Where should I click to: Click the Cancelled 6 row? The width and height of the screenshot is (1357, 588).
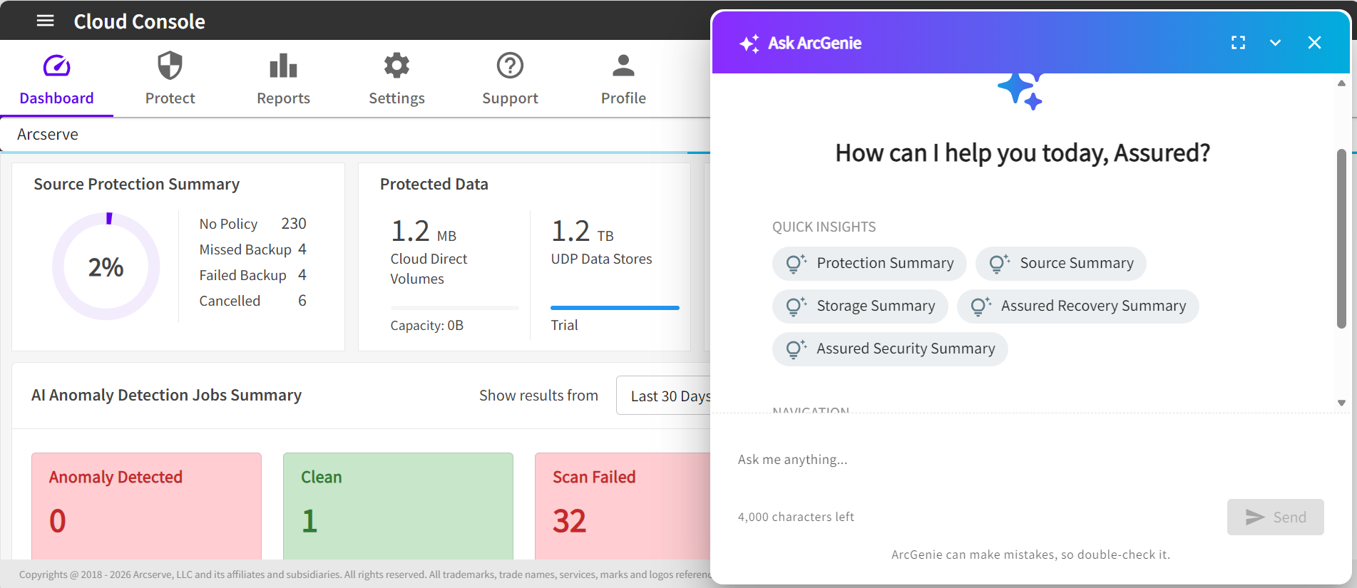252,301
